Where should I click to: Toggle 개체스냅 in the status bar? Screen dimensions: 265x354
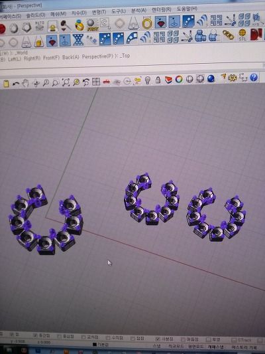(x=216, y=347)
